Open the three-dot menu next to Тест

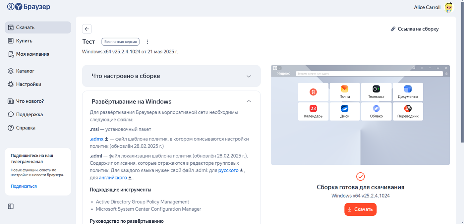(148, 42)
